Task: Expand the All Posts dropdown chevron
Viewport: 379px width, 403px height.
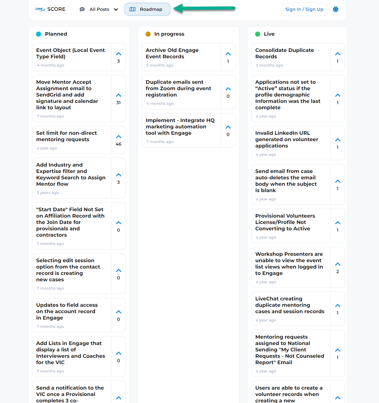Action: tap(116, 10)
